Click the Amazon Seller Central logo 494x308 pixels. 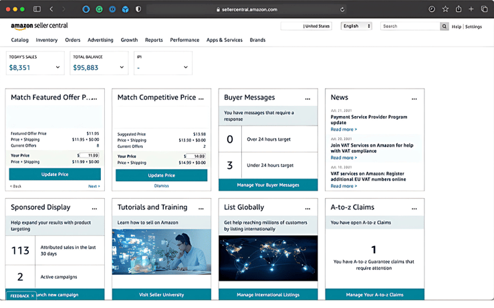coord(39,26)
